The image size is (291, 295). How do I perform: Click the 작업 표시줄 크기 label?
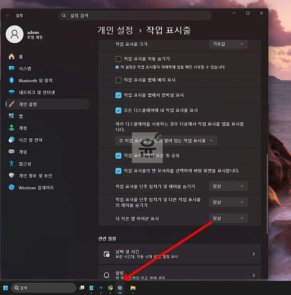coord(131,44)
